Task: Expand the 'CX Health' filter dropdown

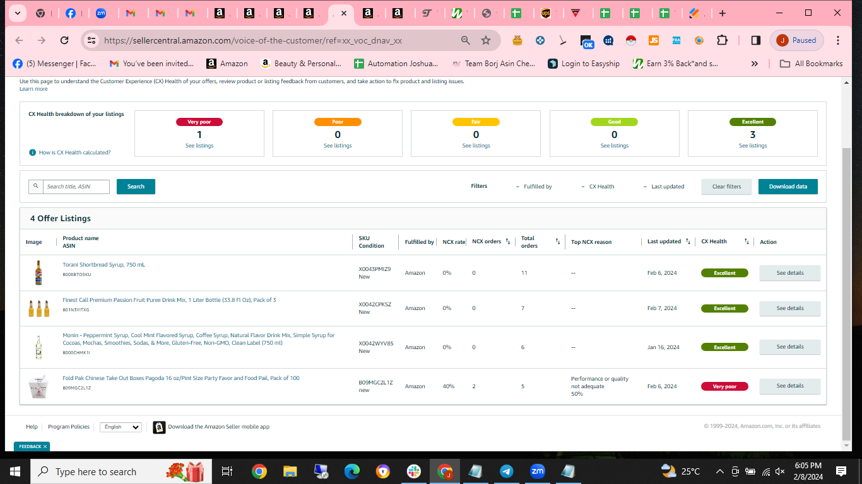Action: pos(598,187)
